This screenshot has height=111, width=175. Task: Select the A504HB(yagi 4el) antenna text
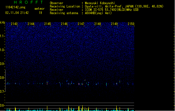coord(98,13)
